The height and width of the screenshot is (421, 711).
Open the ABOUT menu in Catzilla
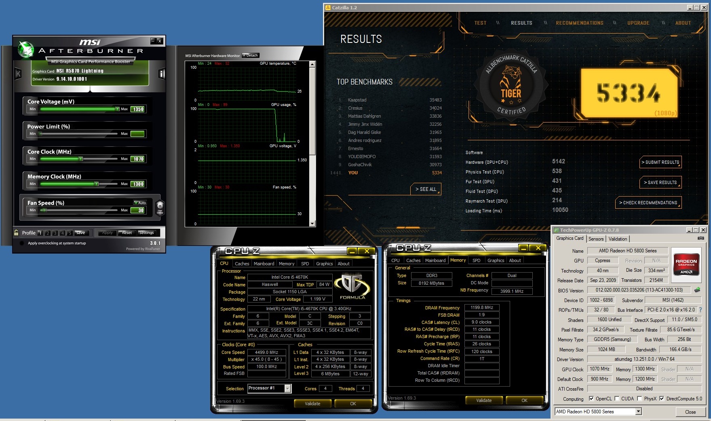click(683, 23)
